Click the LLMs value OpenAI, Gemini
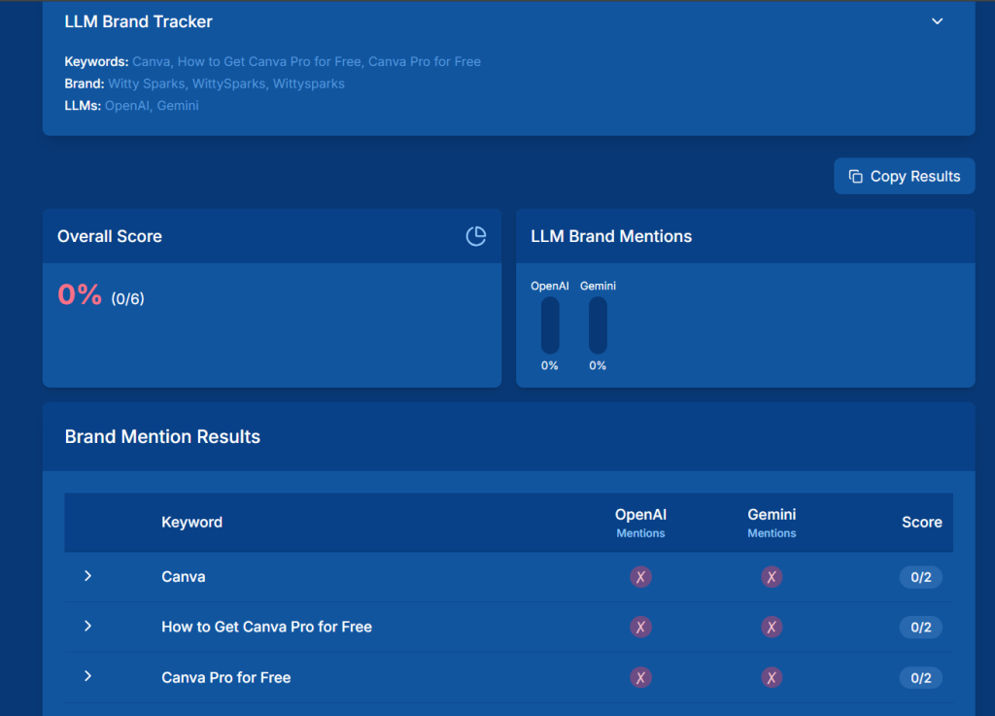995x716 pixels. pos(152,105)
